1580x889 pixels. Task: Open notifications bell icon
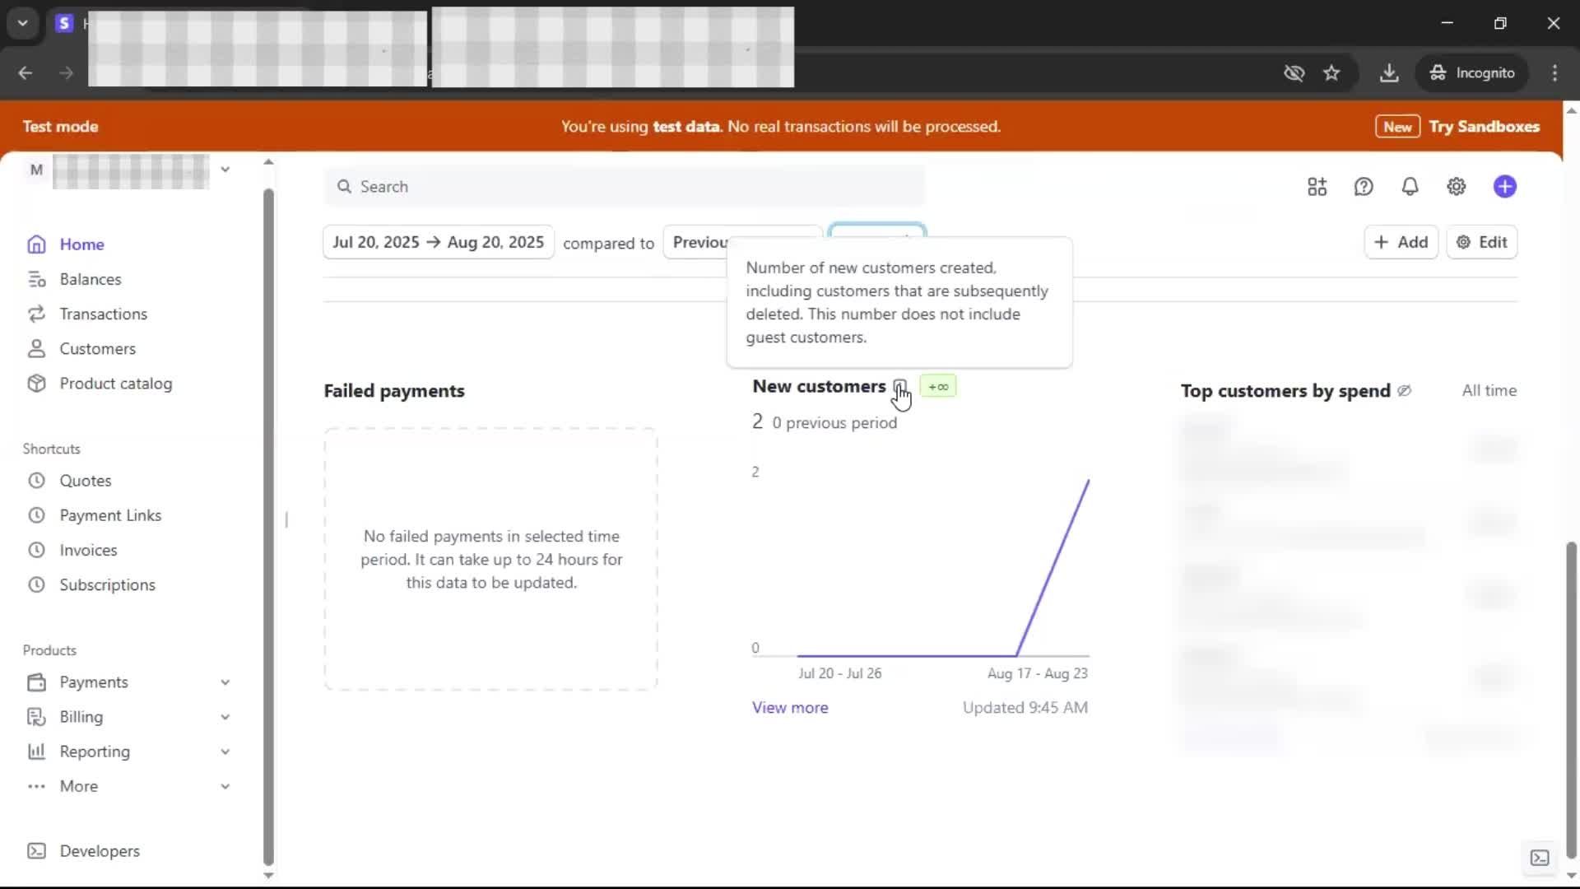click(x=1410, y=187)
